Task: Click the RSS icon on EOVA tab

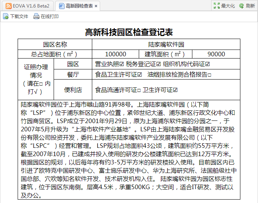Action: [x=8, y=6]
